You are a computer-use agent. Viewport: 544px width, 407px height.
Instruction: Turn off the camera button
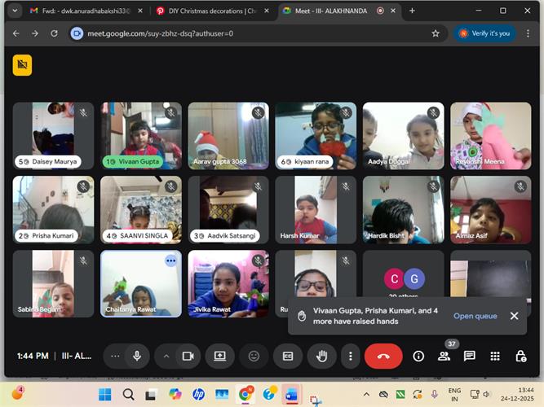pyautogui.click(x=188, y=356)
